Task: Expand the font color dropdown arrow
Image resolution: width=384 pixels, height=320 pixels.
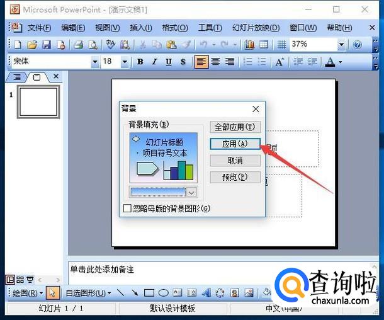Action: pos(340,62)
